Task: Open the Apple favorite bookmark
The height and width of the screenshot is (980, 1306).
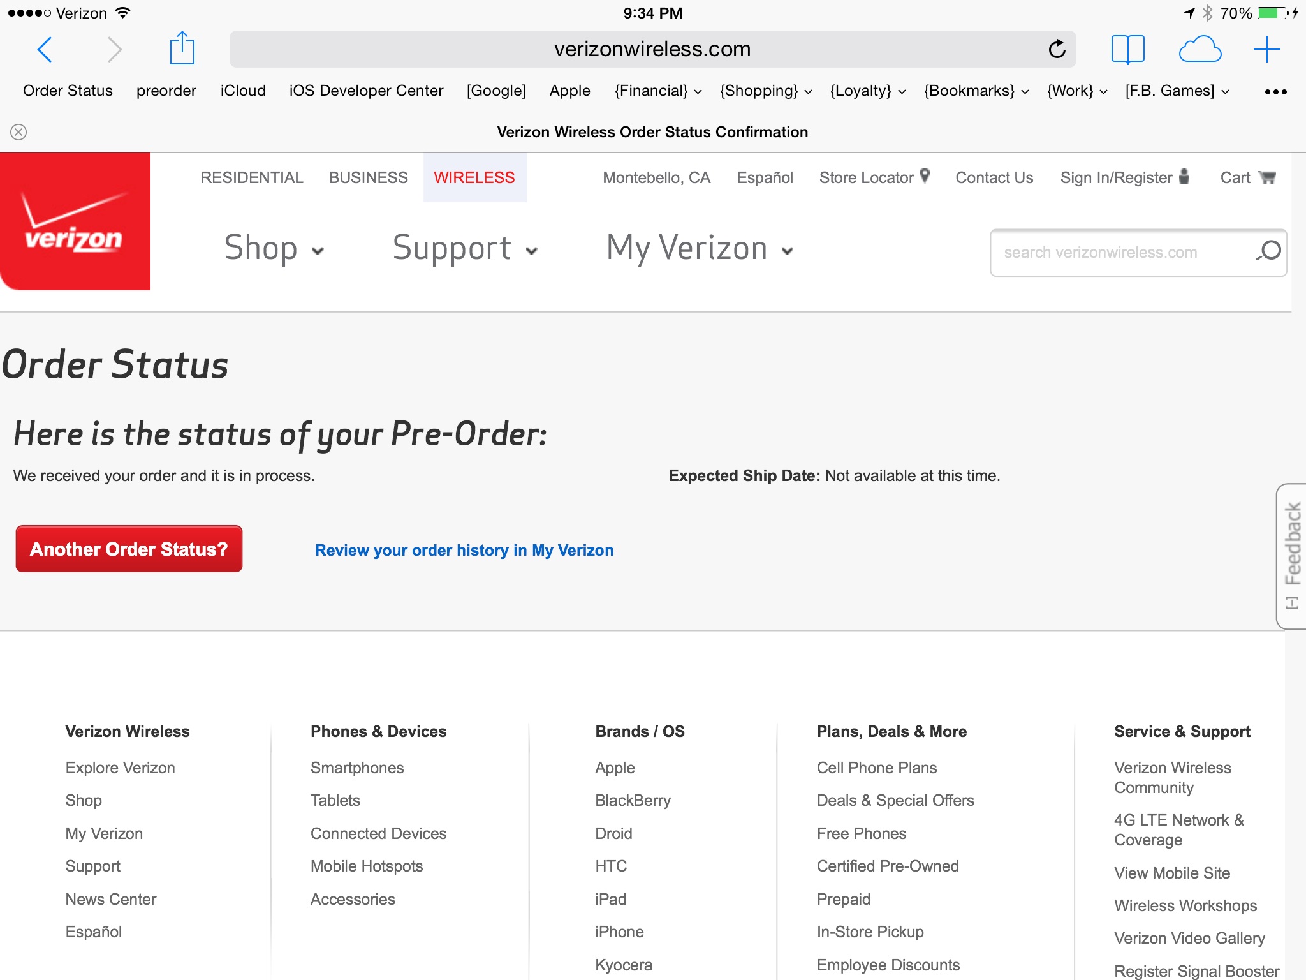Action: (569, 91)
